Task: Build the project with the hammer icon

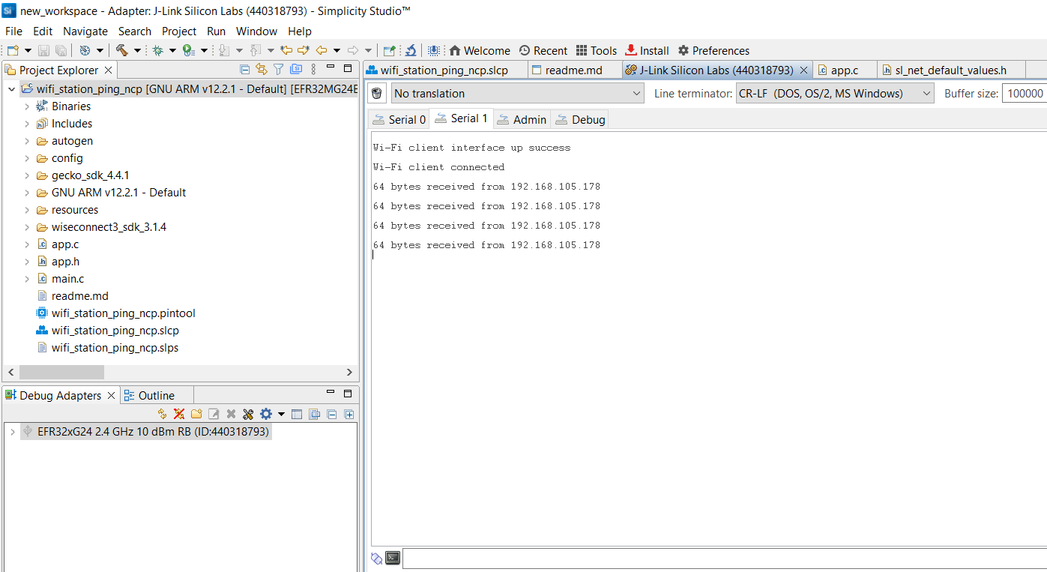Action: point(120,50)
